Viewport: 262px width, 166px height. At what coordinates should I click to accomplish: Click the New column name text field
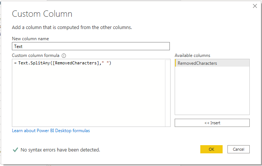point(91,47)
